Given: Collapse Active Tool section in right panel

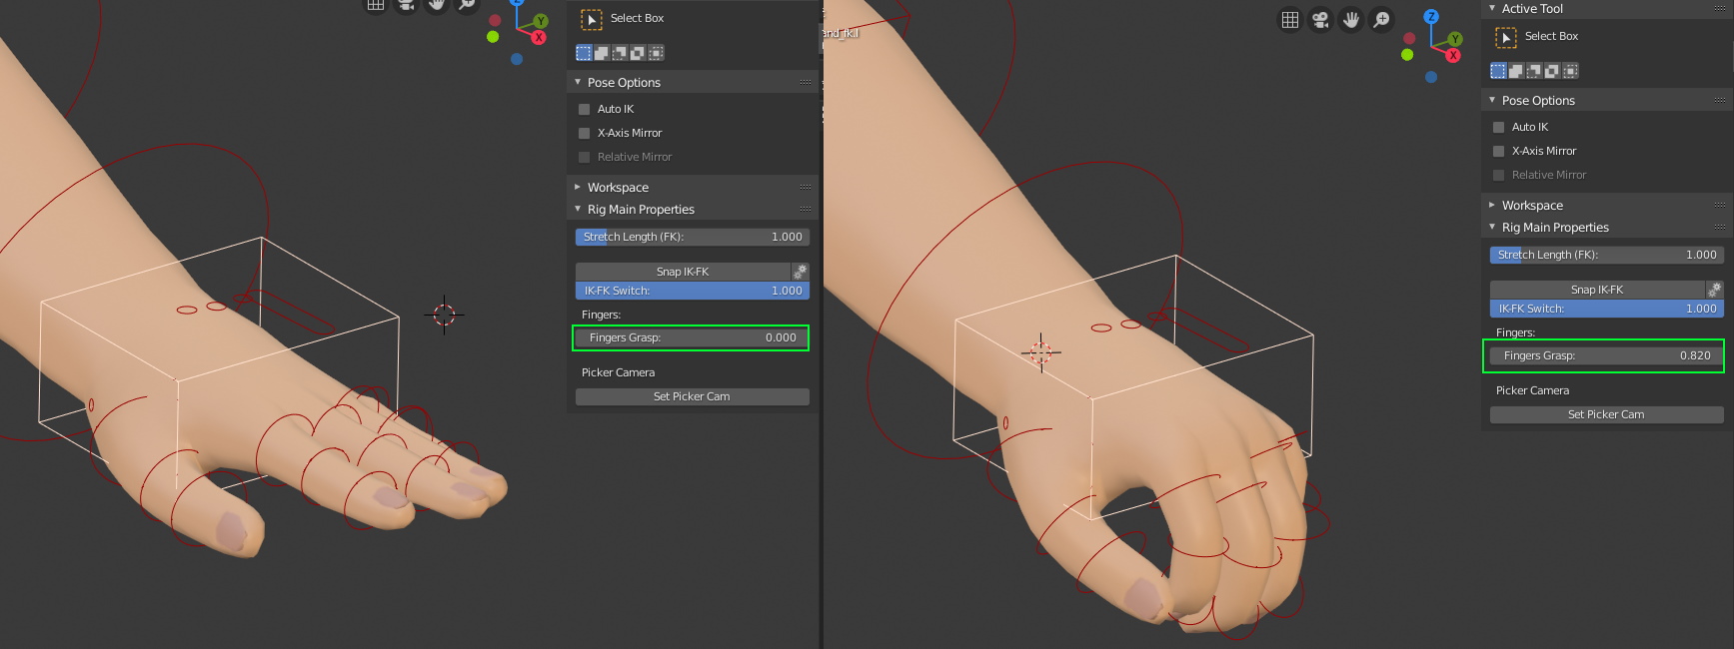Looking at the screenshot, I should [1492, 8].
